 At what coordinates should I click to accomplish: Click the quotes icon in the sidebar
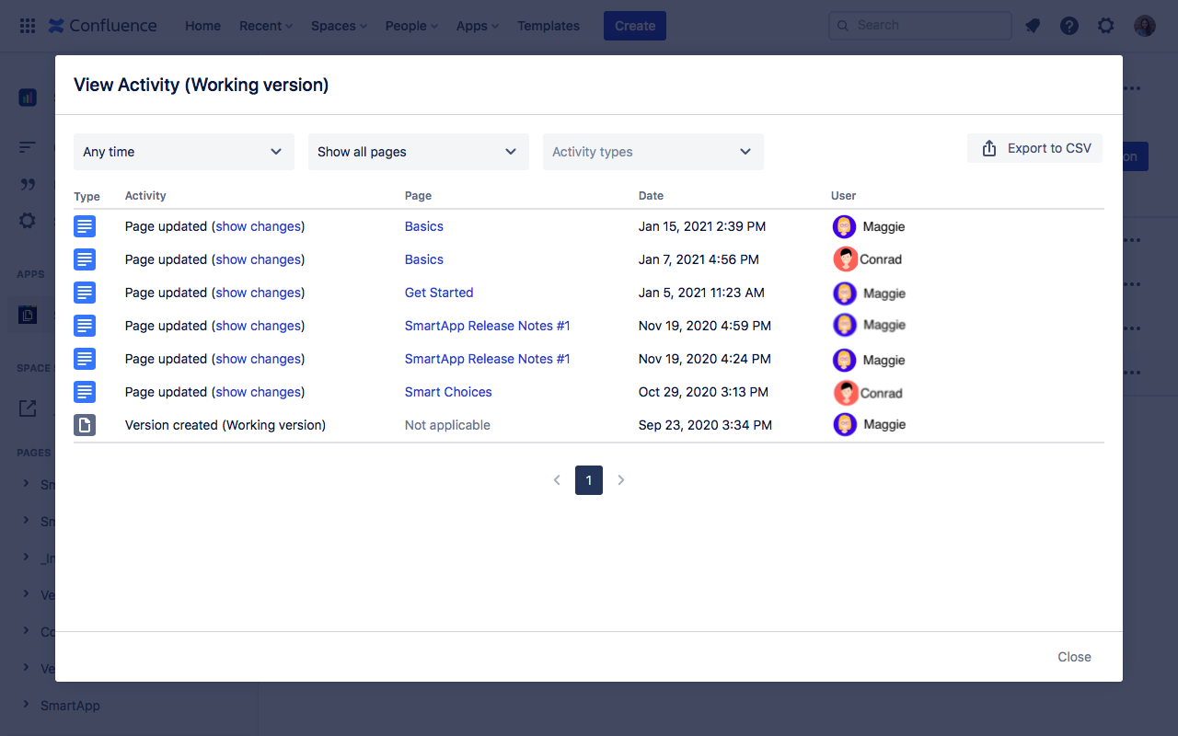27,181
